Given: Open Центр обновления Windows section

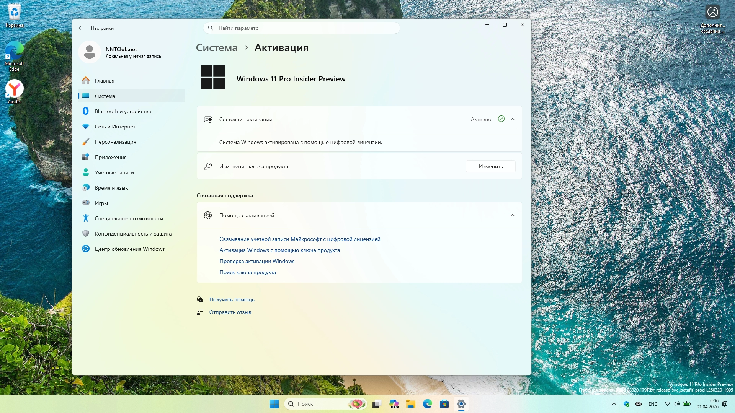Looking at the screenshot, I should 129,249.
